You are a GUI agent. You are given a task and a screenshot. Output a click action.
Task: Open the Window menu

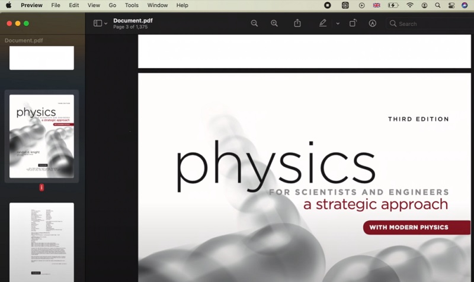158,5
